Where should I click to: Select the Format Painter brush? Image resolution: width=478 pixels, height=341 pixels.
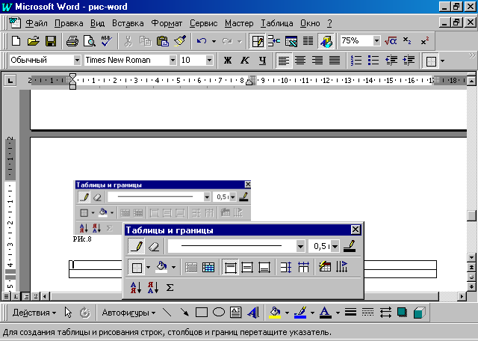[180, 41]
